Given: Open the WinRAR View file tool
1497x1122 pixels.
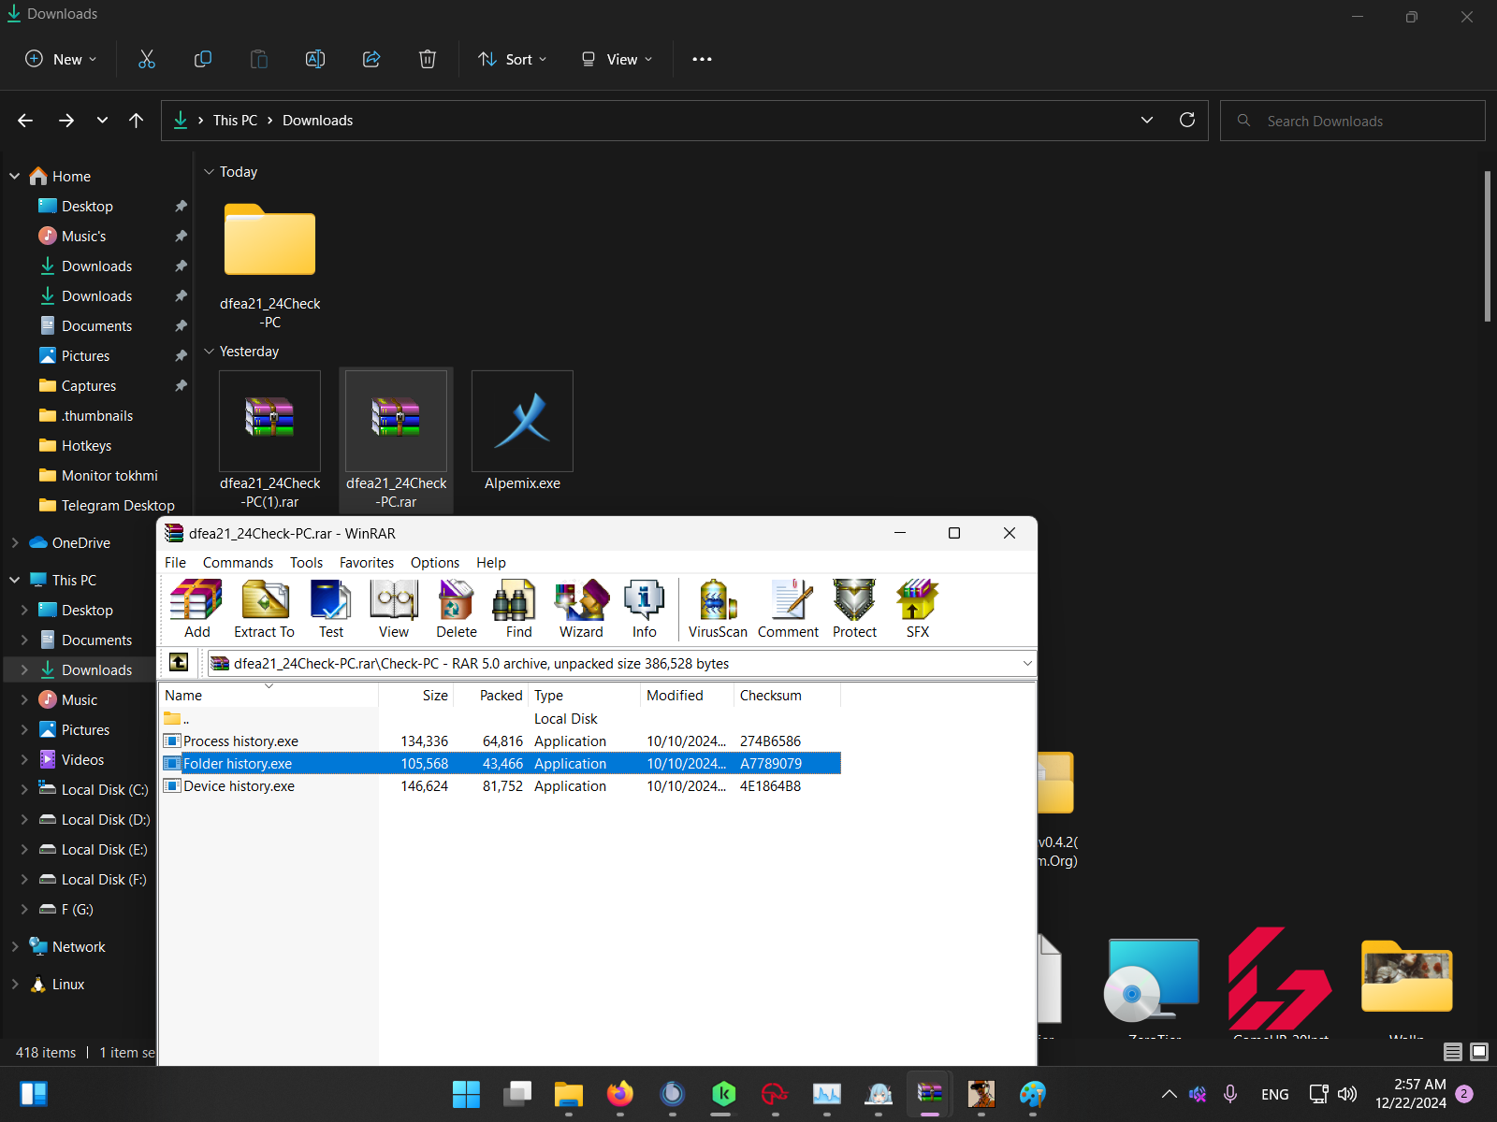Looking at the screenshot, I should click(394, 609).
